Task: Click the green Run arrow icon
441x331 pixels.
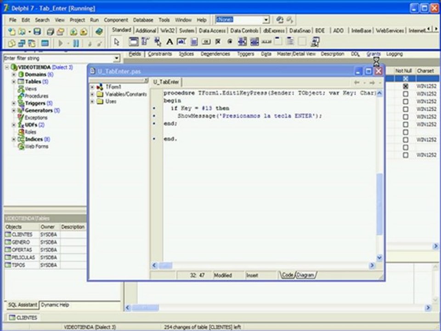Action: [60, 43]
